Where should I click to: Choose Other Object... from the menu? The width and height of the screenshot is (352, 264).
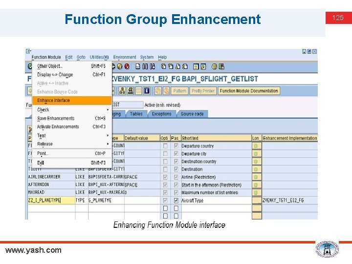point(72,66)
